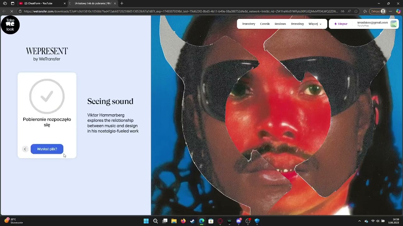Open the Seeing sound article heading
The image size is (403, 226).
click(x=110, y=101)
